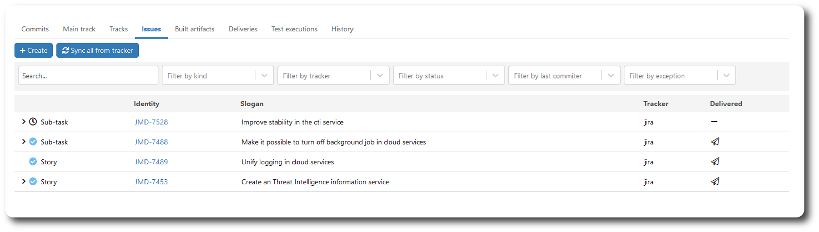Click the clock status icon for JMD-7528

pos(33,122)
